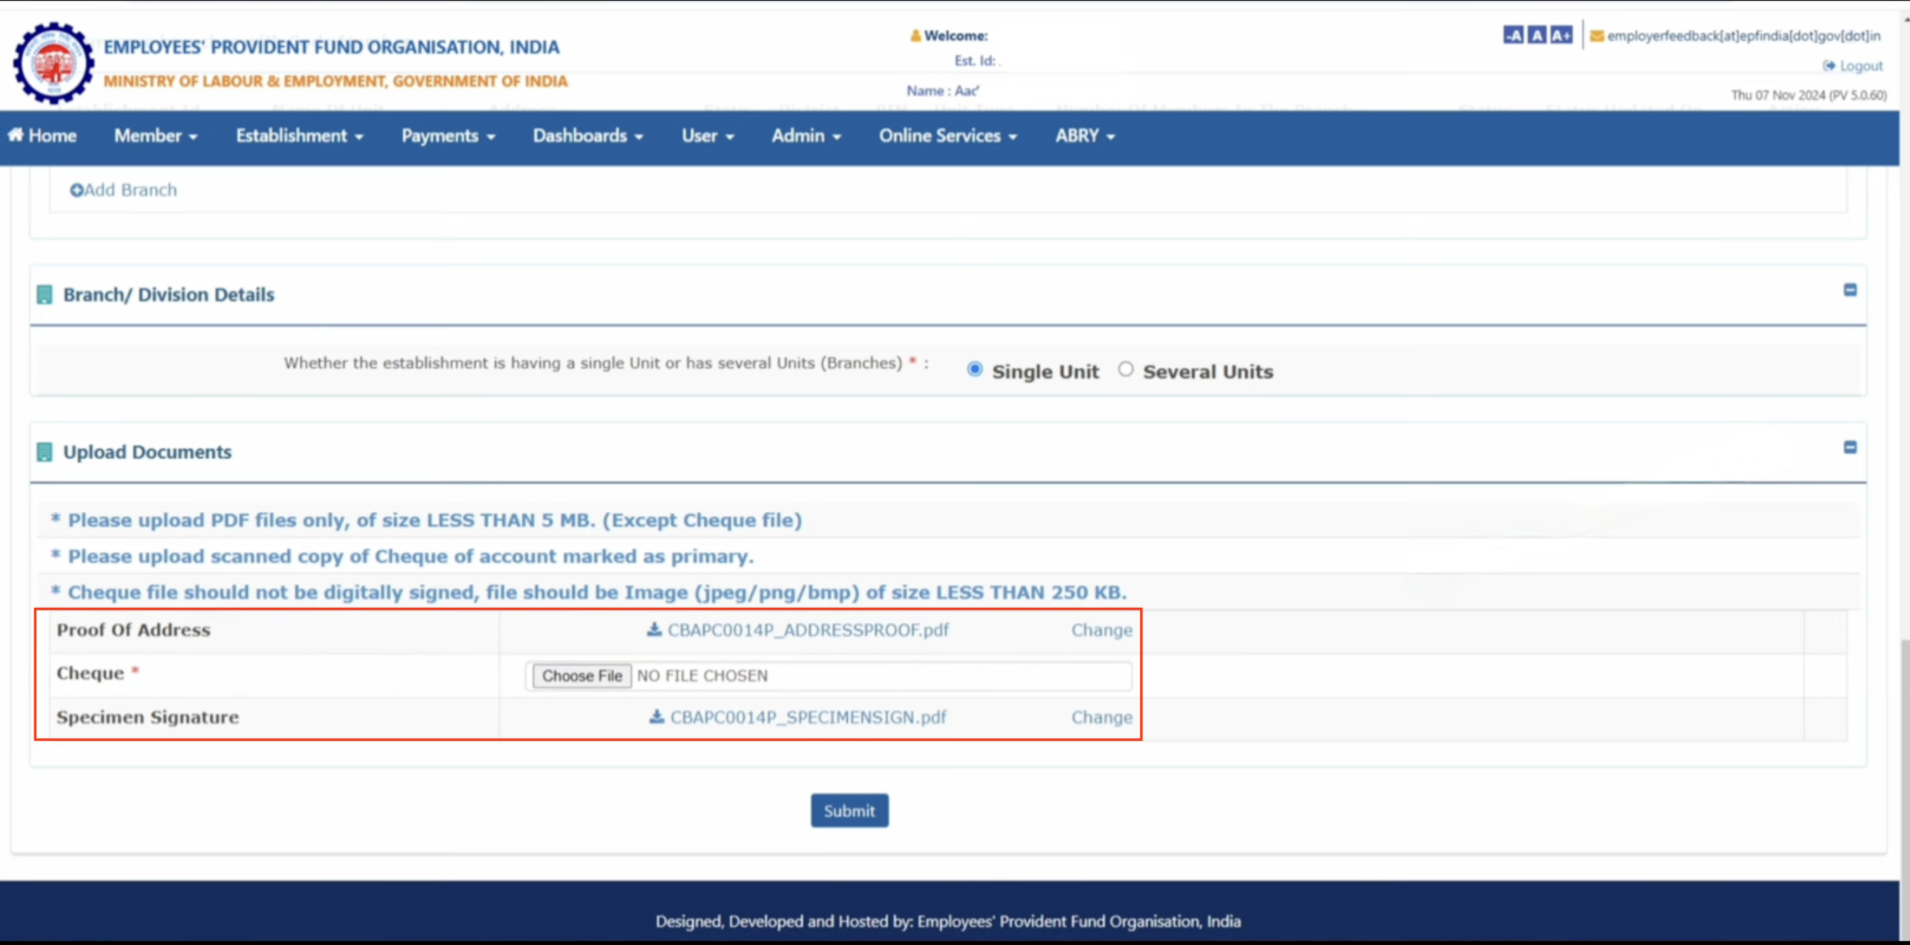
Task: Click the normal font size A icon
Action: [1536, 35]
